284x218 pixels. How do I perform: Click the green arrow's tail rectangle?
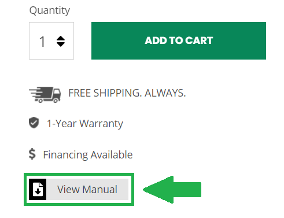point(187,190)
